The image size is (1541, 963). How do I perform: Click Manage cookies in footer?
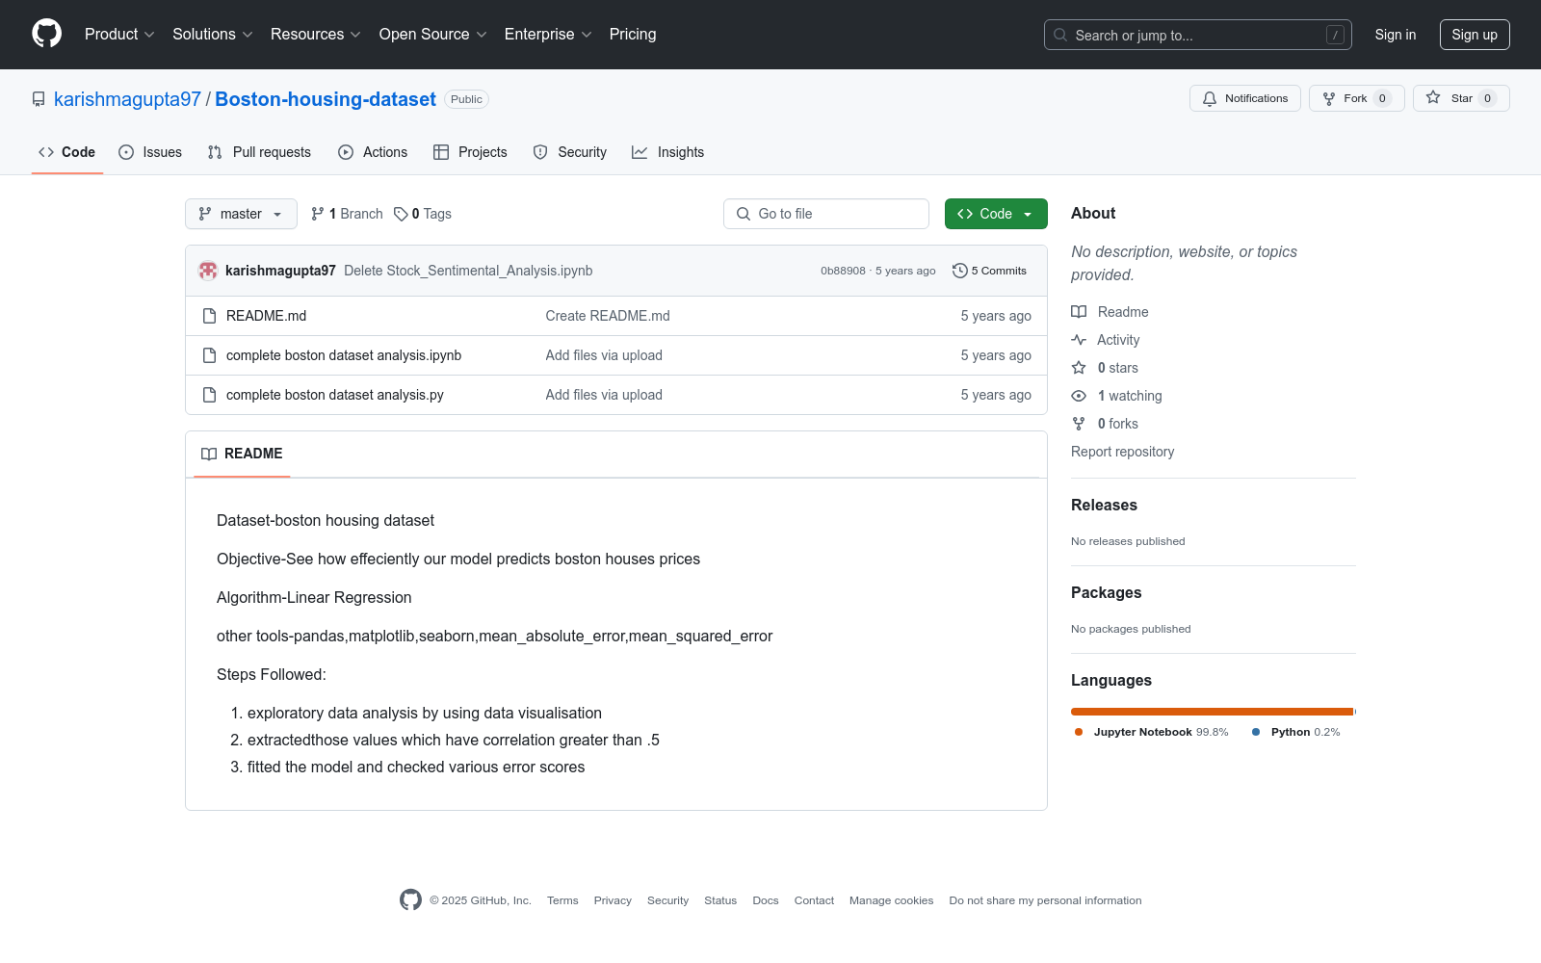tap(891, 900)
